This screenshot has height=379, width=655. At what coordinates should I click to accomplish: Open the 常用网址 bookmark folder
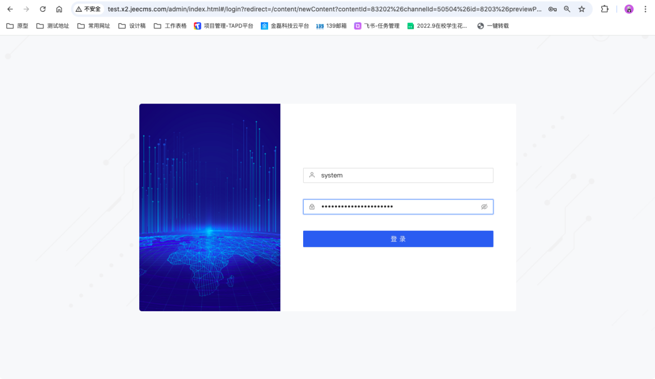(94, 26)
